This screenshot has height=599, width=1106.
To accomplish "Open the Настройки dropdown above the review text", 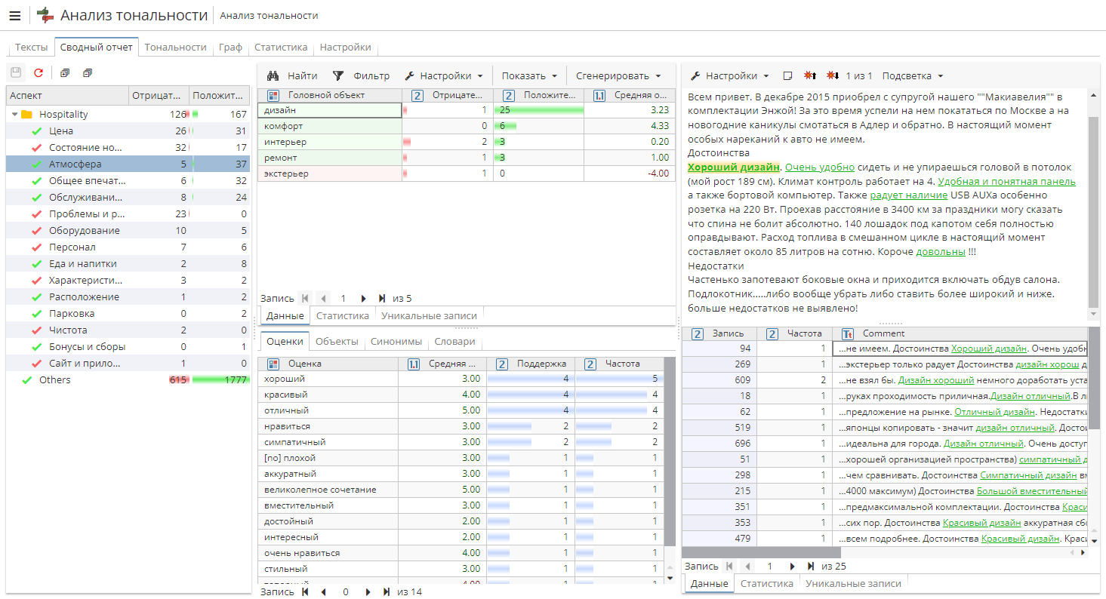I will [x=729, y=75].
